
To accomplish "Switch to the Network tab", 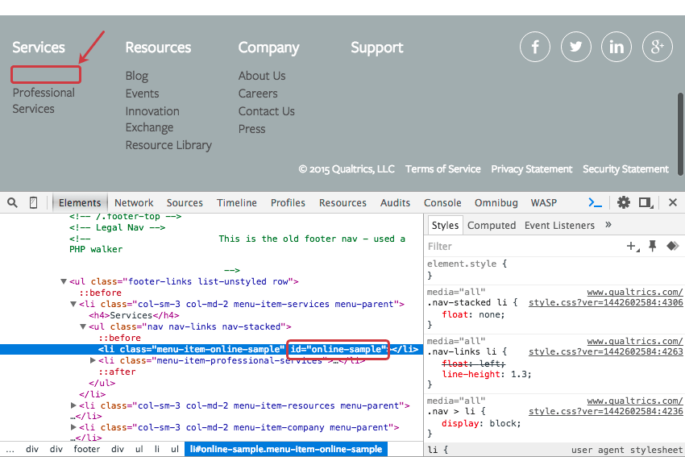I will tap(134, 203).
